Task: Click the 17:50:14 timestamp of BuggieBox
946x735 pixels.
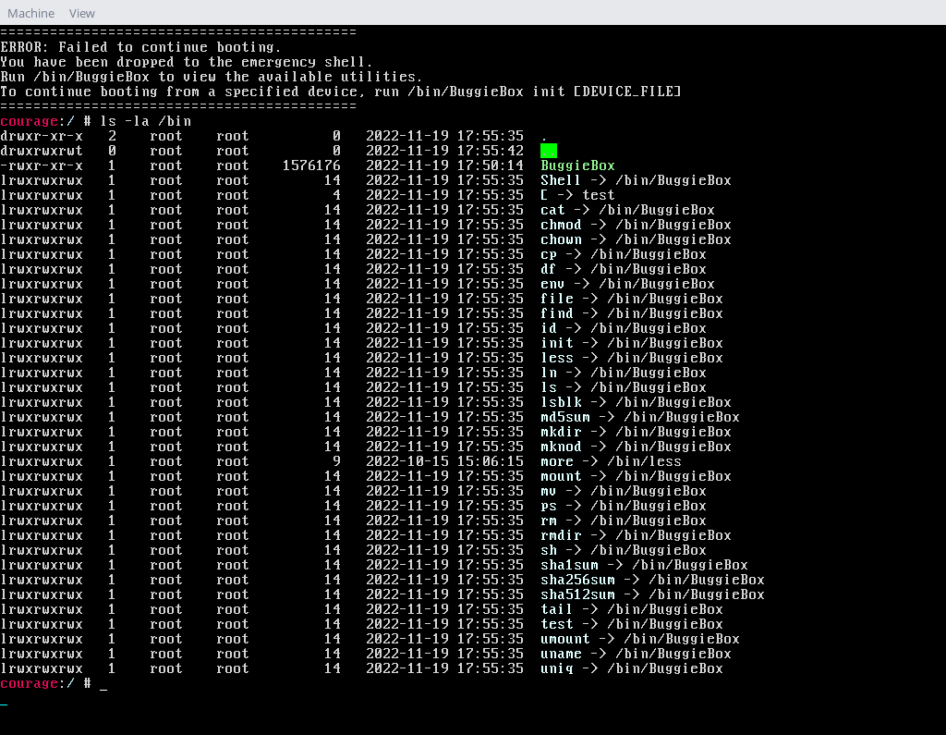Action: pos(490,165)
